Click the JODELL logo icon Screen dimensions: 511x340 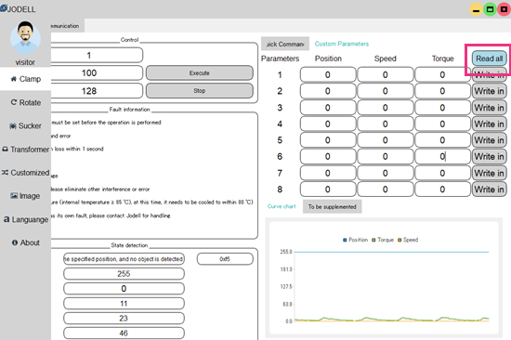coord(4,8)
